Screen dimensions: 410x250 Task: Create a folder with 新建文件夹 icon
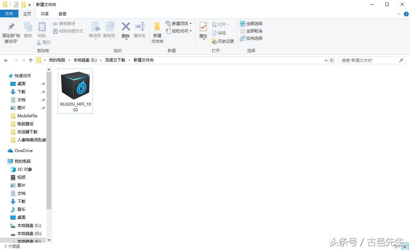point(157,32)
